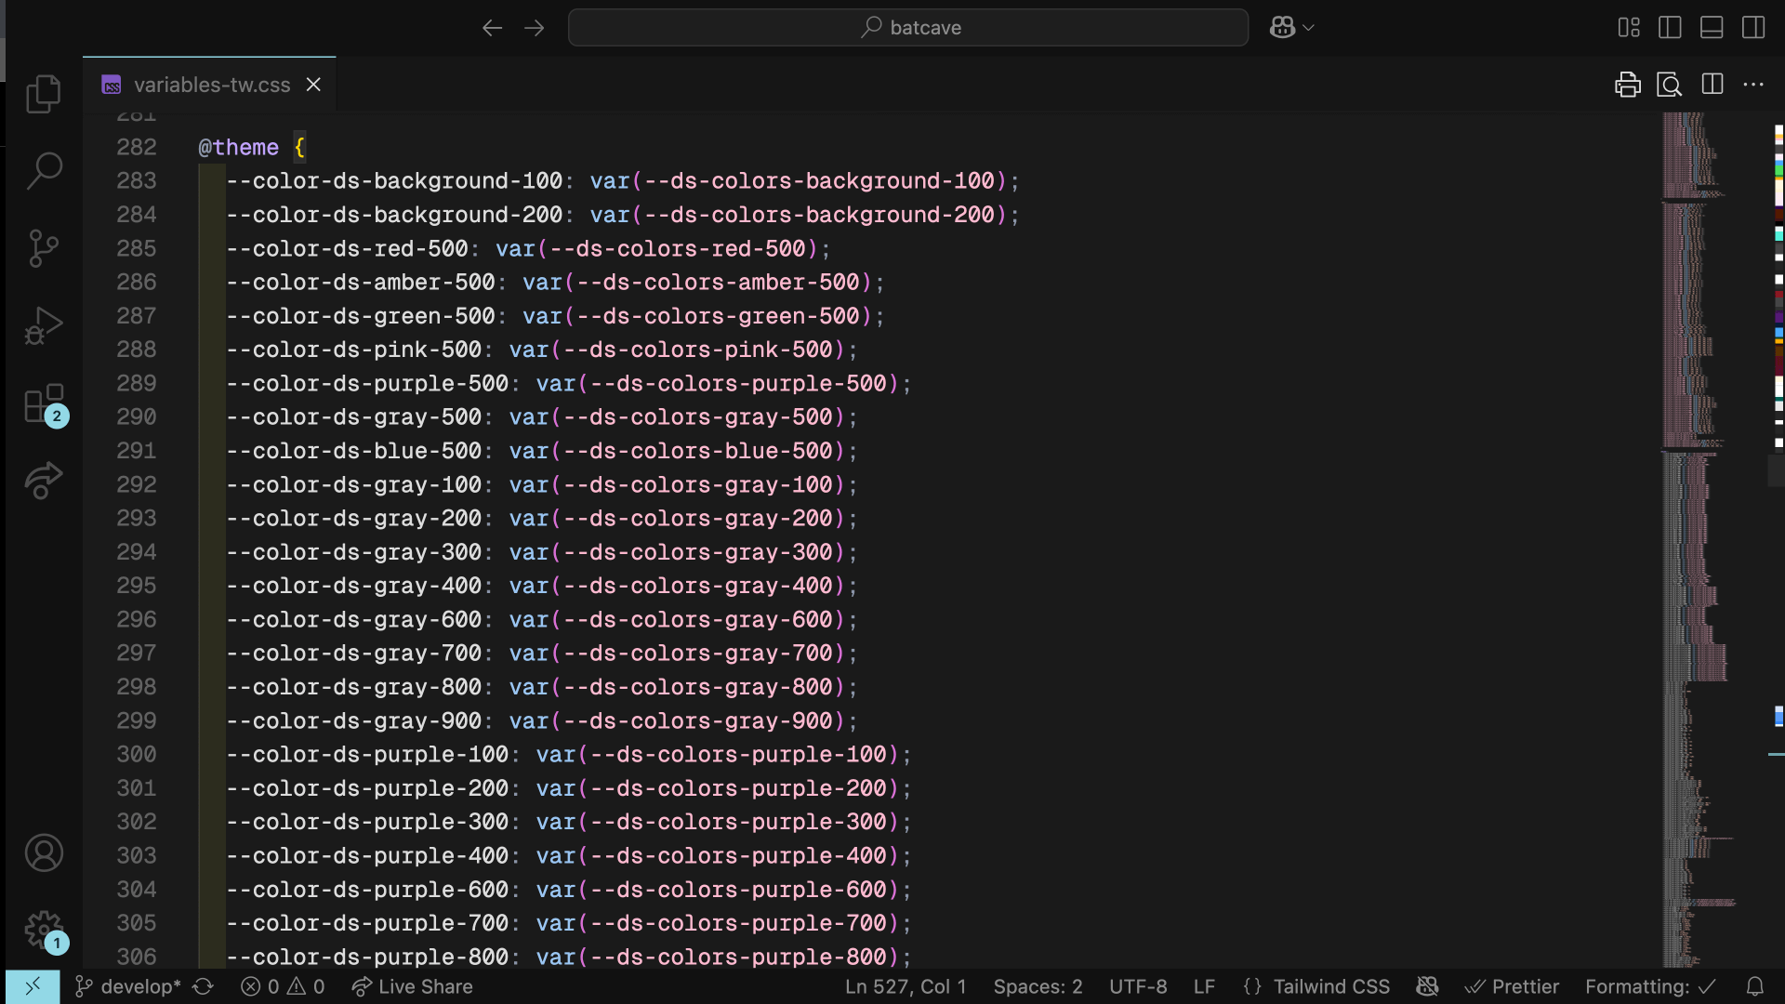Open the Copilot chat icon

click(x=1282, y=28)
